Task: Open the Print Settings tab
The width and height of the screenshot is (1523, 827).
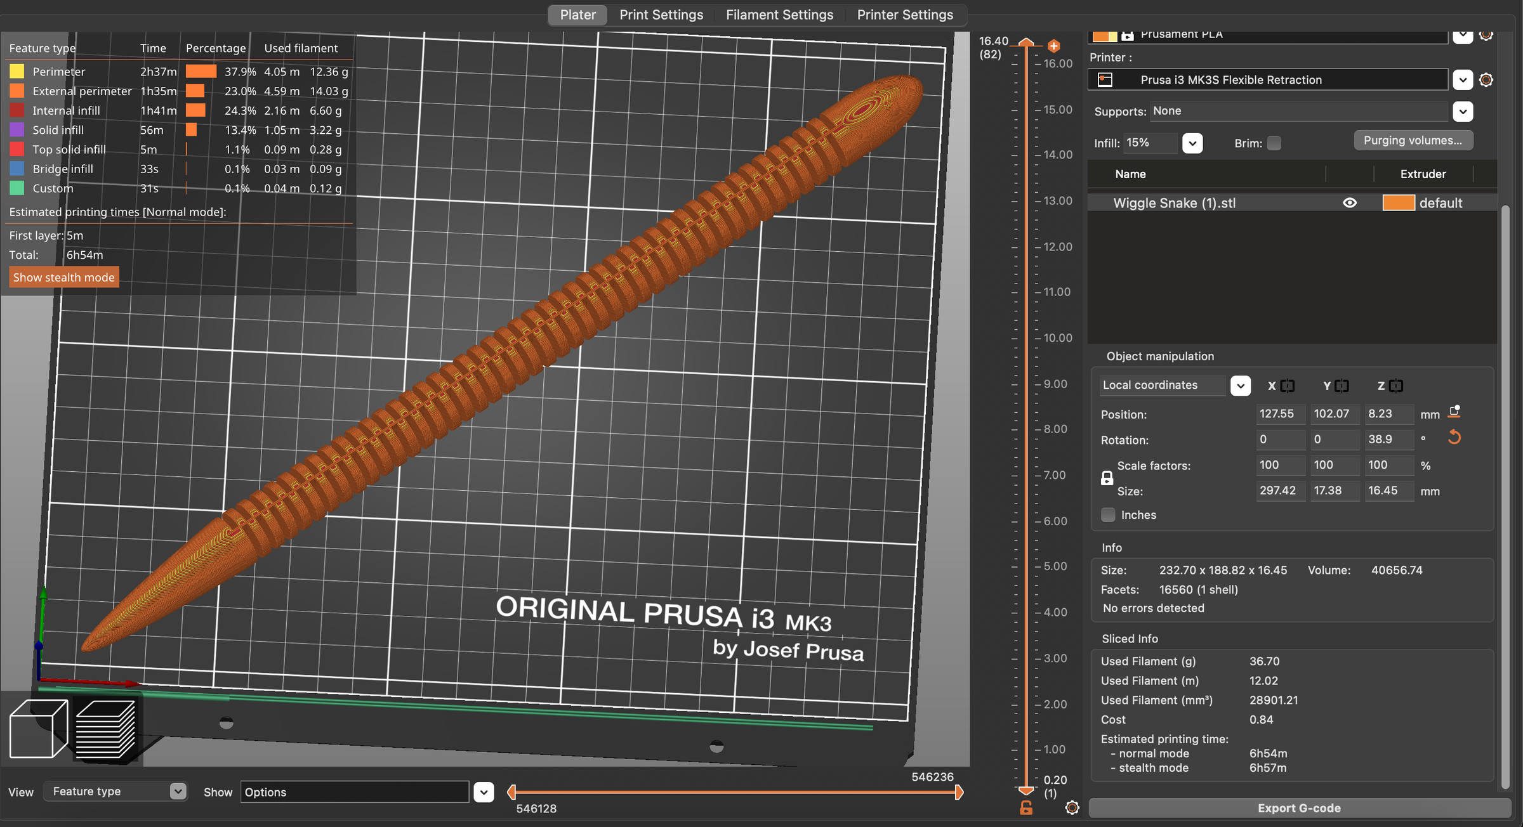Action: click(x=661, y=15)
